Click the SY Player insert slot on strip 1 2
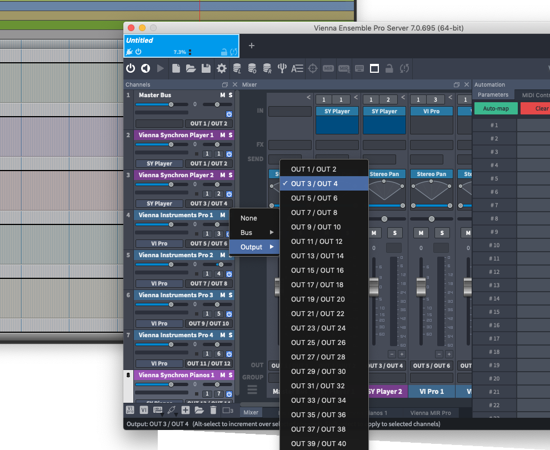The height and width of the screenshot is (450, 550). pyautogui.click(x=384, y=111)
